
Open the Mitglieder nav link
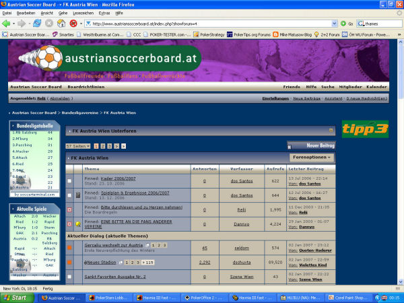click(350, 87)
